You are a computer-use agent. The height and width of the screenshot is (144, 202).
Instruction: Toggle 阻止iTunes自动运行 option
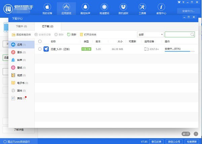point(17,142)
